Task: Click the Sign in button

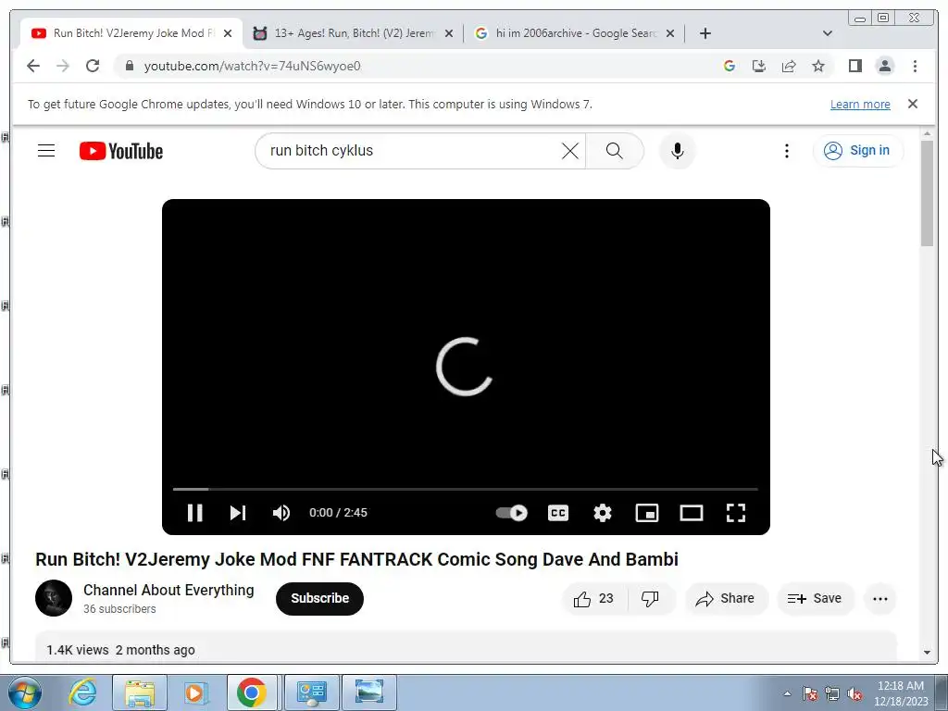Action: (x=858, y=151)
